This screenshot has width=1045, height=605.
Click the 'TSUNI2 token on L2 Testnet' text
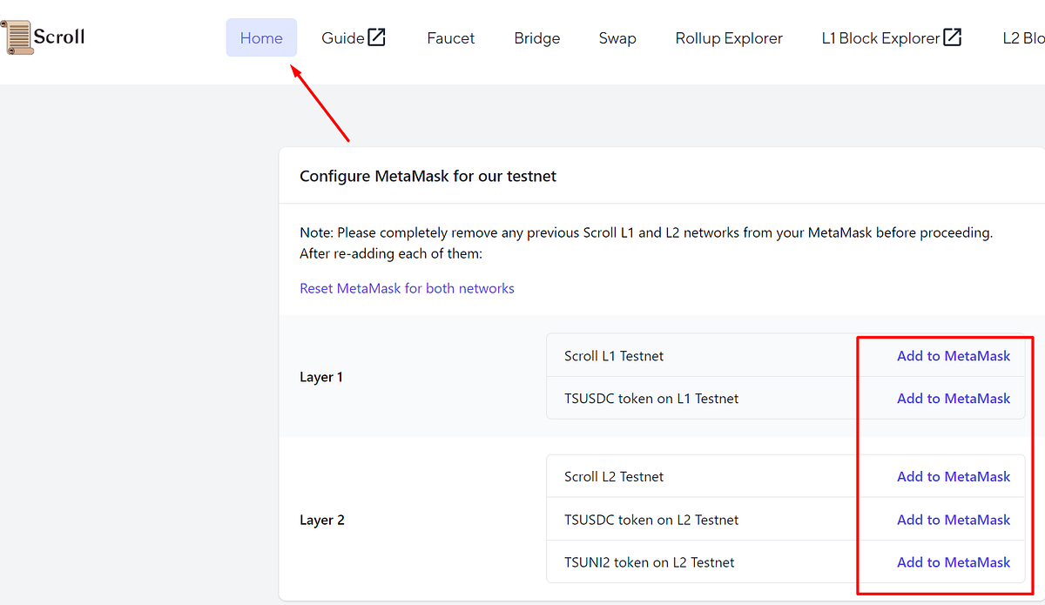tap(650, 562)
